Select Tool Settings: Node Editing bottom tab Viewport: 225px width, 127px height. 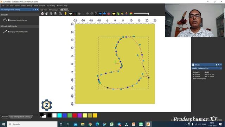[x=20, y=117]
